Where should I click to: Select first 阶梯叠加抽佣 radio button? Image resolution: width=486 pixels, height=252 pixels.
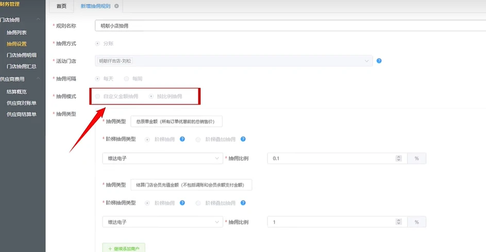pyautogui.click(x=198, y=139)
